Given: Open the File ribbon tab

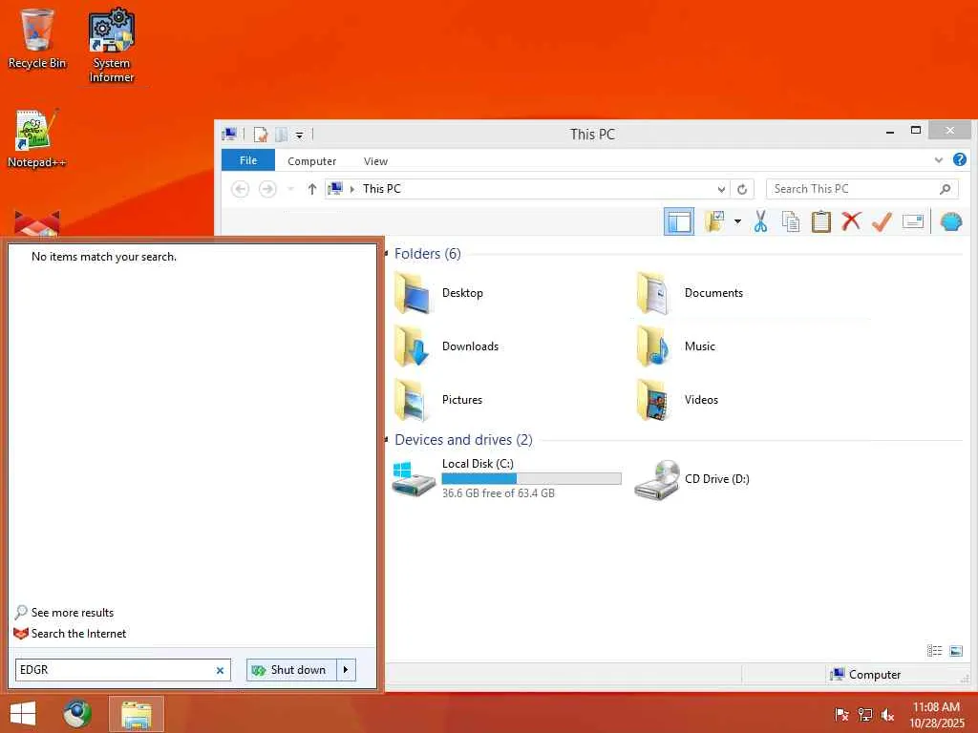Looking at the screenshot, I should pos(248,160).
